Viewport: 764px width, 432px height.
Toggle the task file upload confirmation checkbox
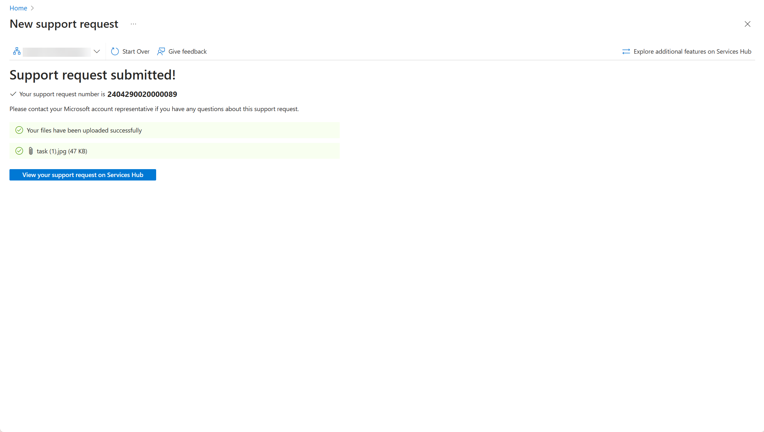20,151
